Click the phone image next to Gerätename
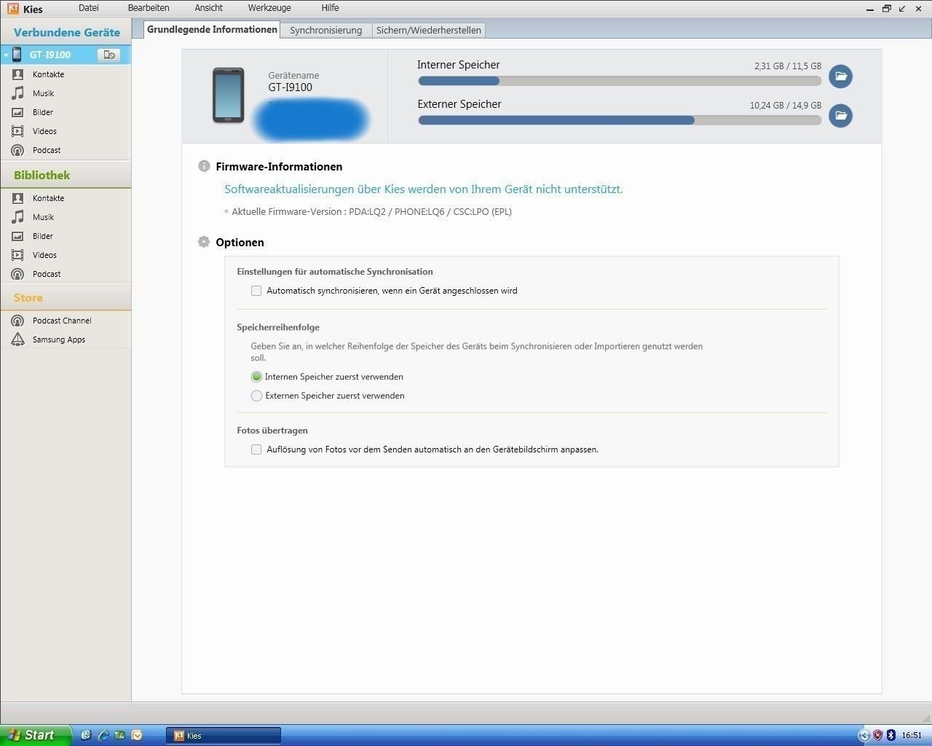This screenshot has width=932, height=746. (x=228, y=95)
